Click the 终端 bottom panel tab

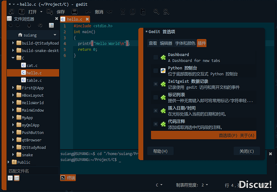(x=68, y=178)
